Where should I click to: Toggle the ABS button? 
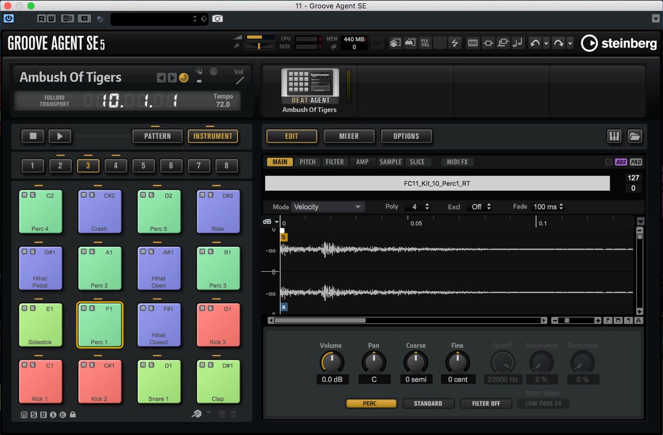coord(621,162)
